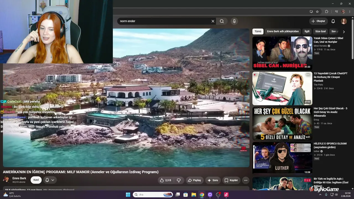Open the Chrome extensions puzzle icon

point(327,12)
